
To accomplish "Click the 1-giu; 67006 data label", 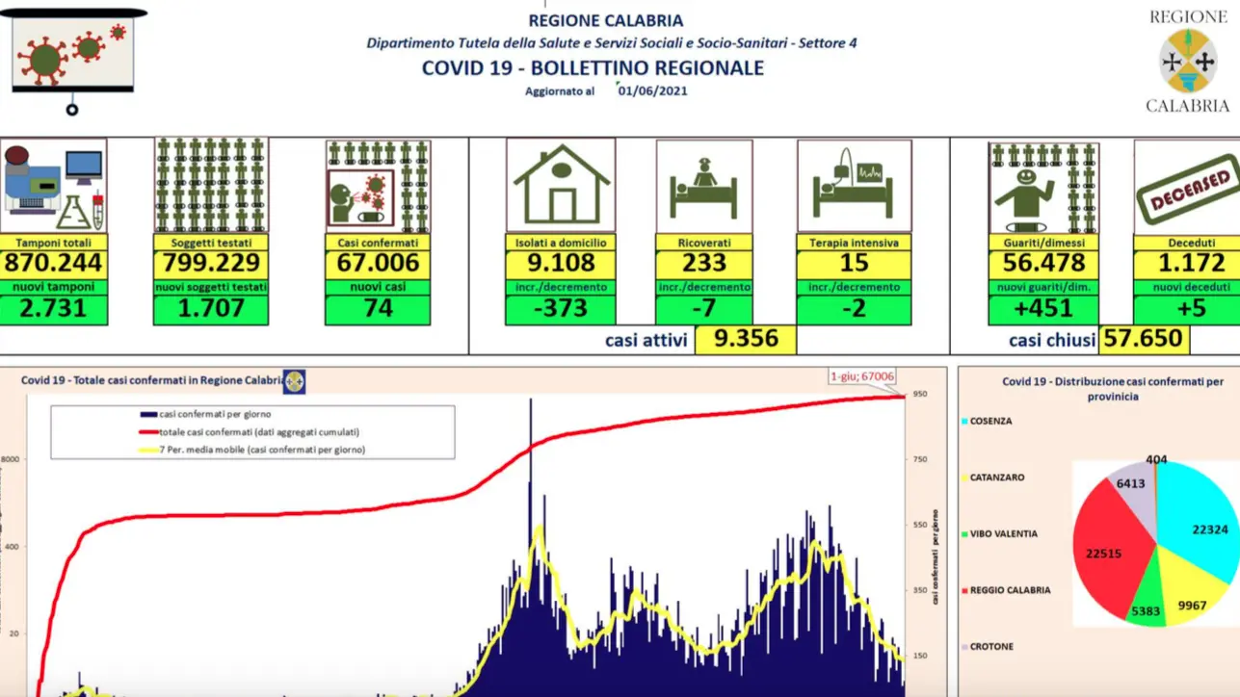I will tap(861, 377).
